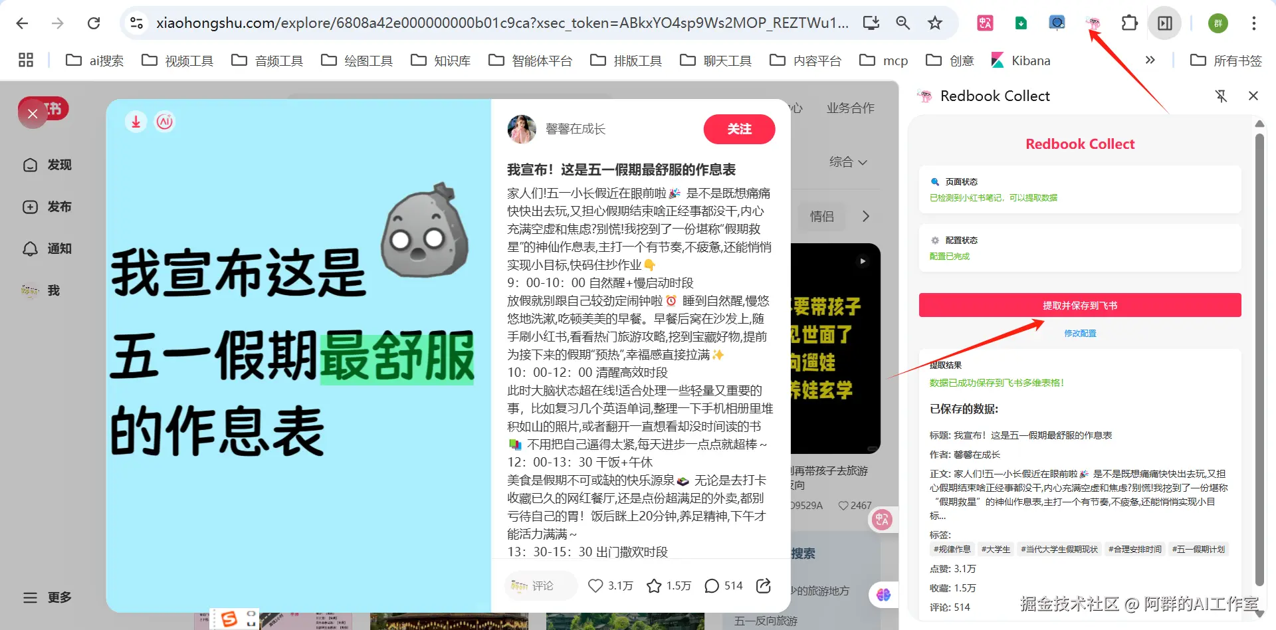
Task: Open the green download extension icon
Action: [1021, 23]
